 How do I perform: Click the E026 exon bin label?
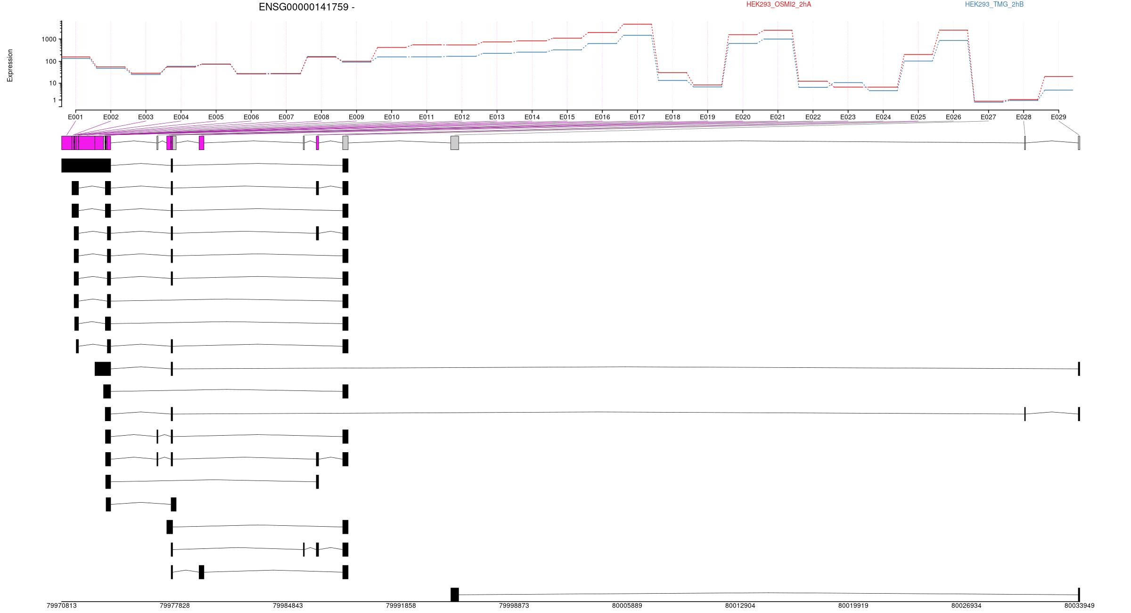953,117
